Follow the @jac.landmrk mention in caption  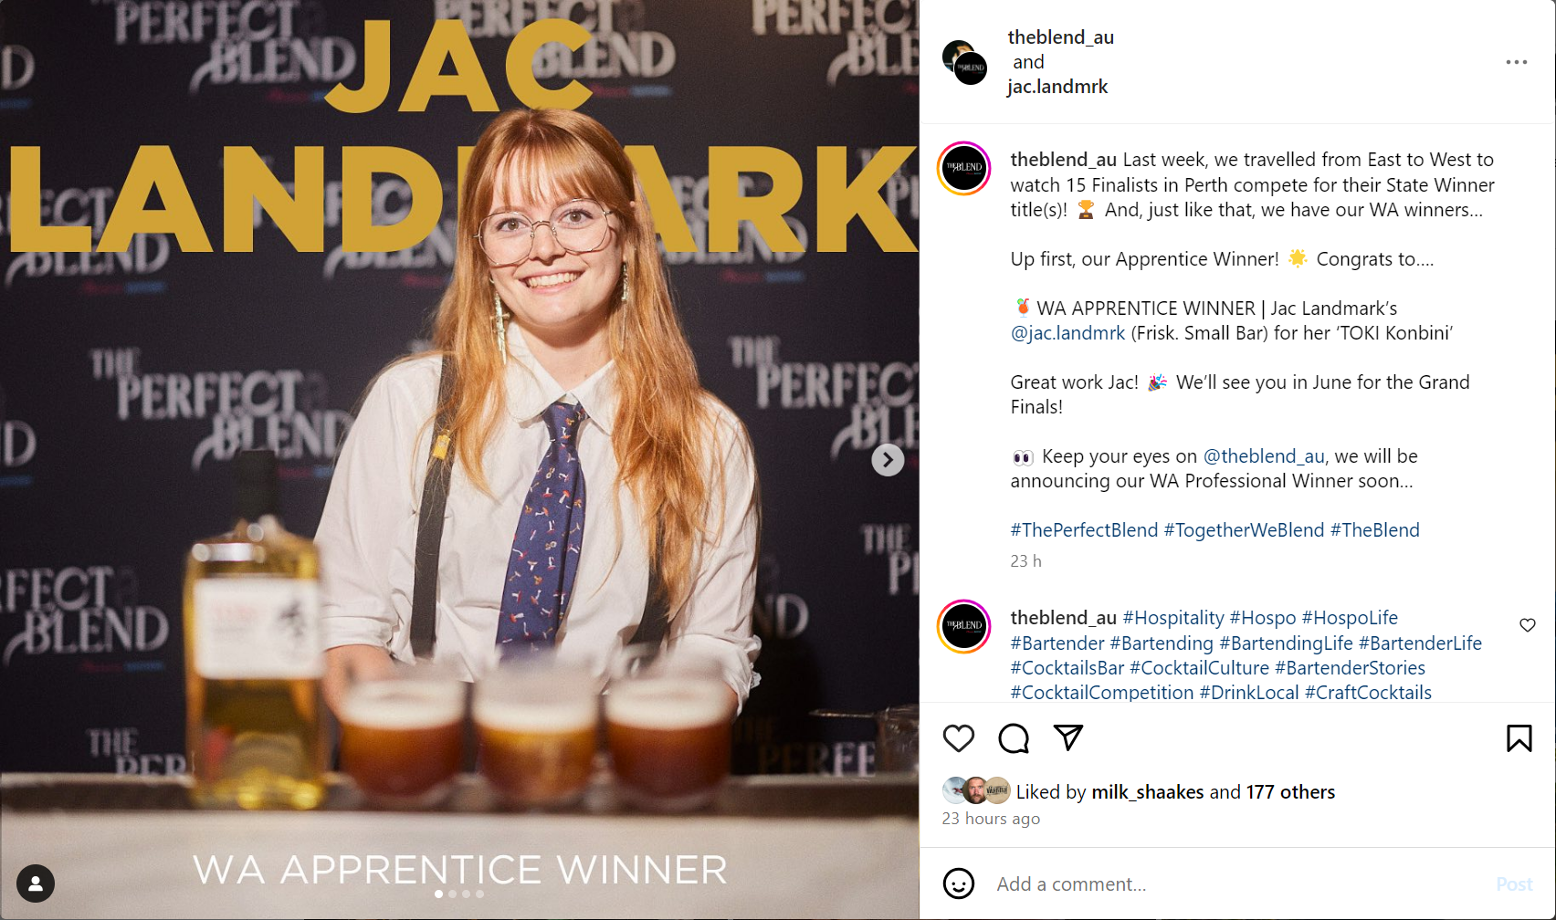tap(1067, 333)
